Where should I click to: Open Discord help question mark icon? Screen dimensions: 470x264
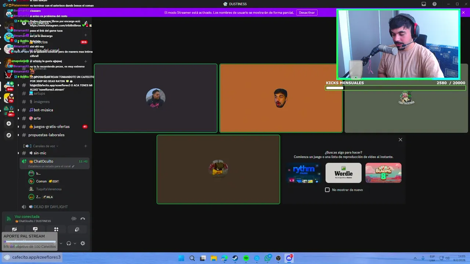434,4
